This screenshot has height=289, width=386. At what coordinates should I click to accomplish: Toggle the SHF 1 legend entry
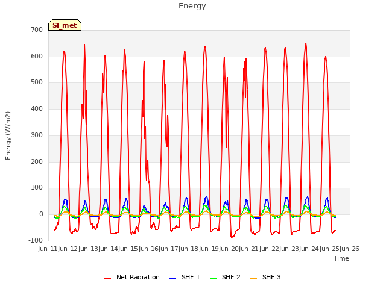click(185, 277)
